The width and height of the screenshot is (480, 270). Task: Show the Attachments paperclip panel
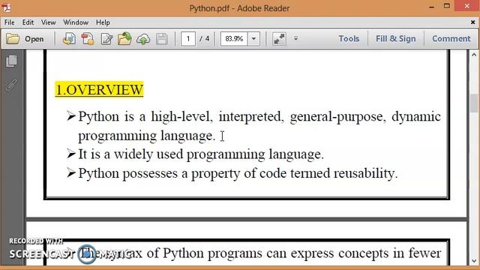click(12, 85)
